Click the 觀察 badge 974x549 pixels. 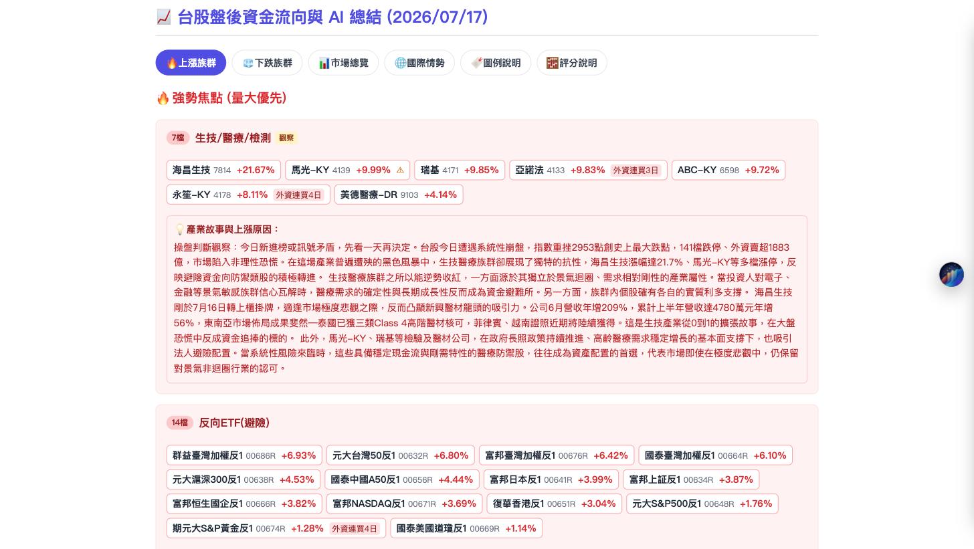coord(286,138)
